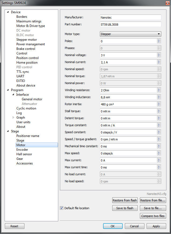Go to Home position settings
Screen dimensions: 171x234
pos(27,63)
